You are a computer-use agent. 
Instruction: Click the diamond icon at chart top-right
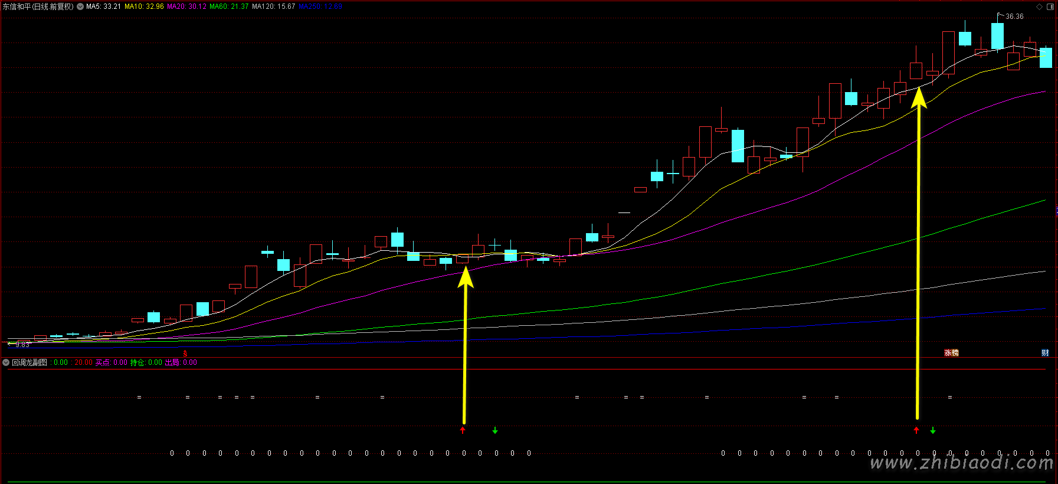[1039, 6]
